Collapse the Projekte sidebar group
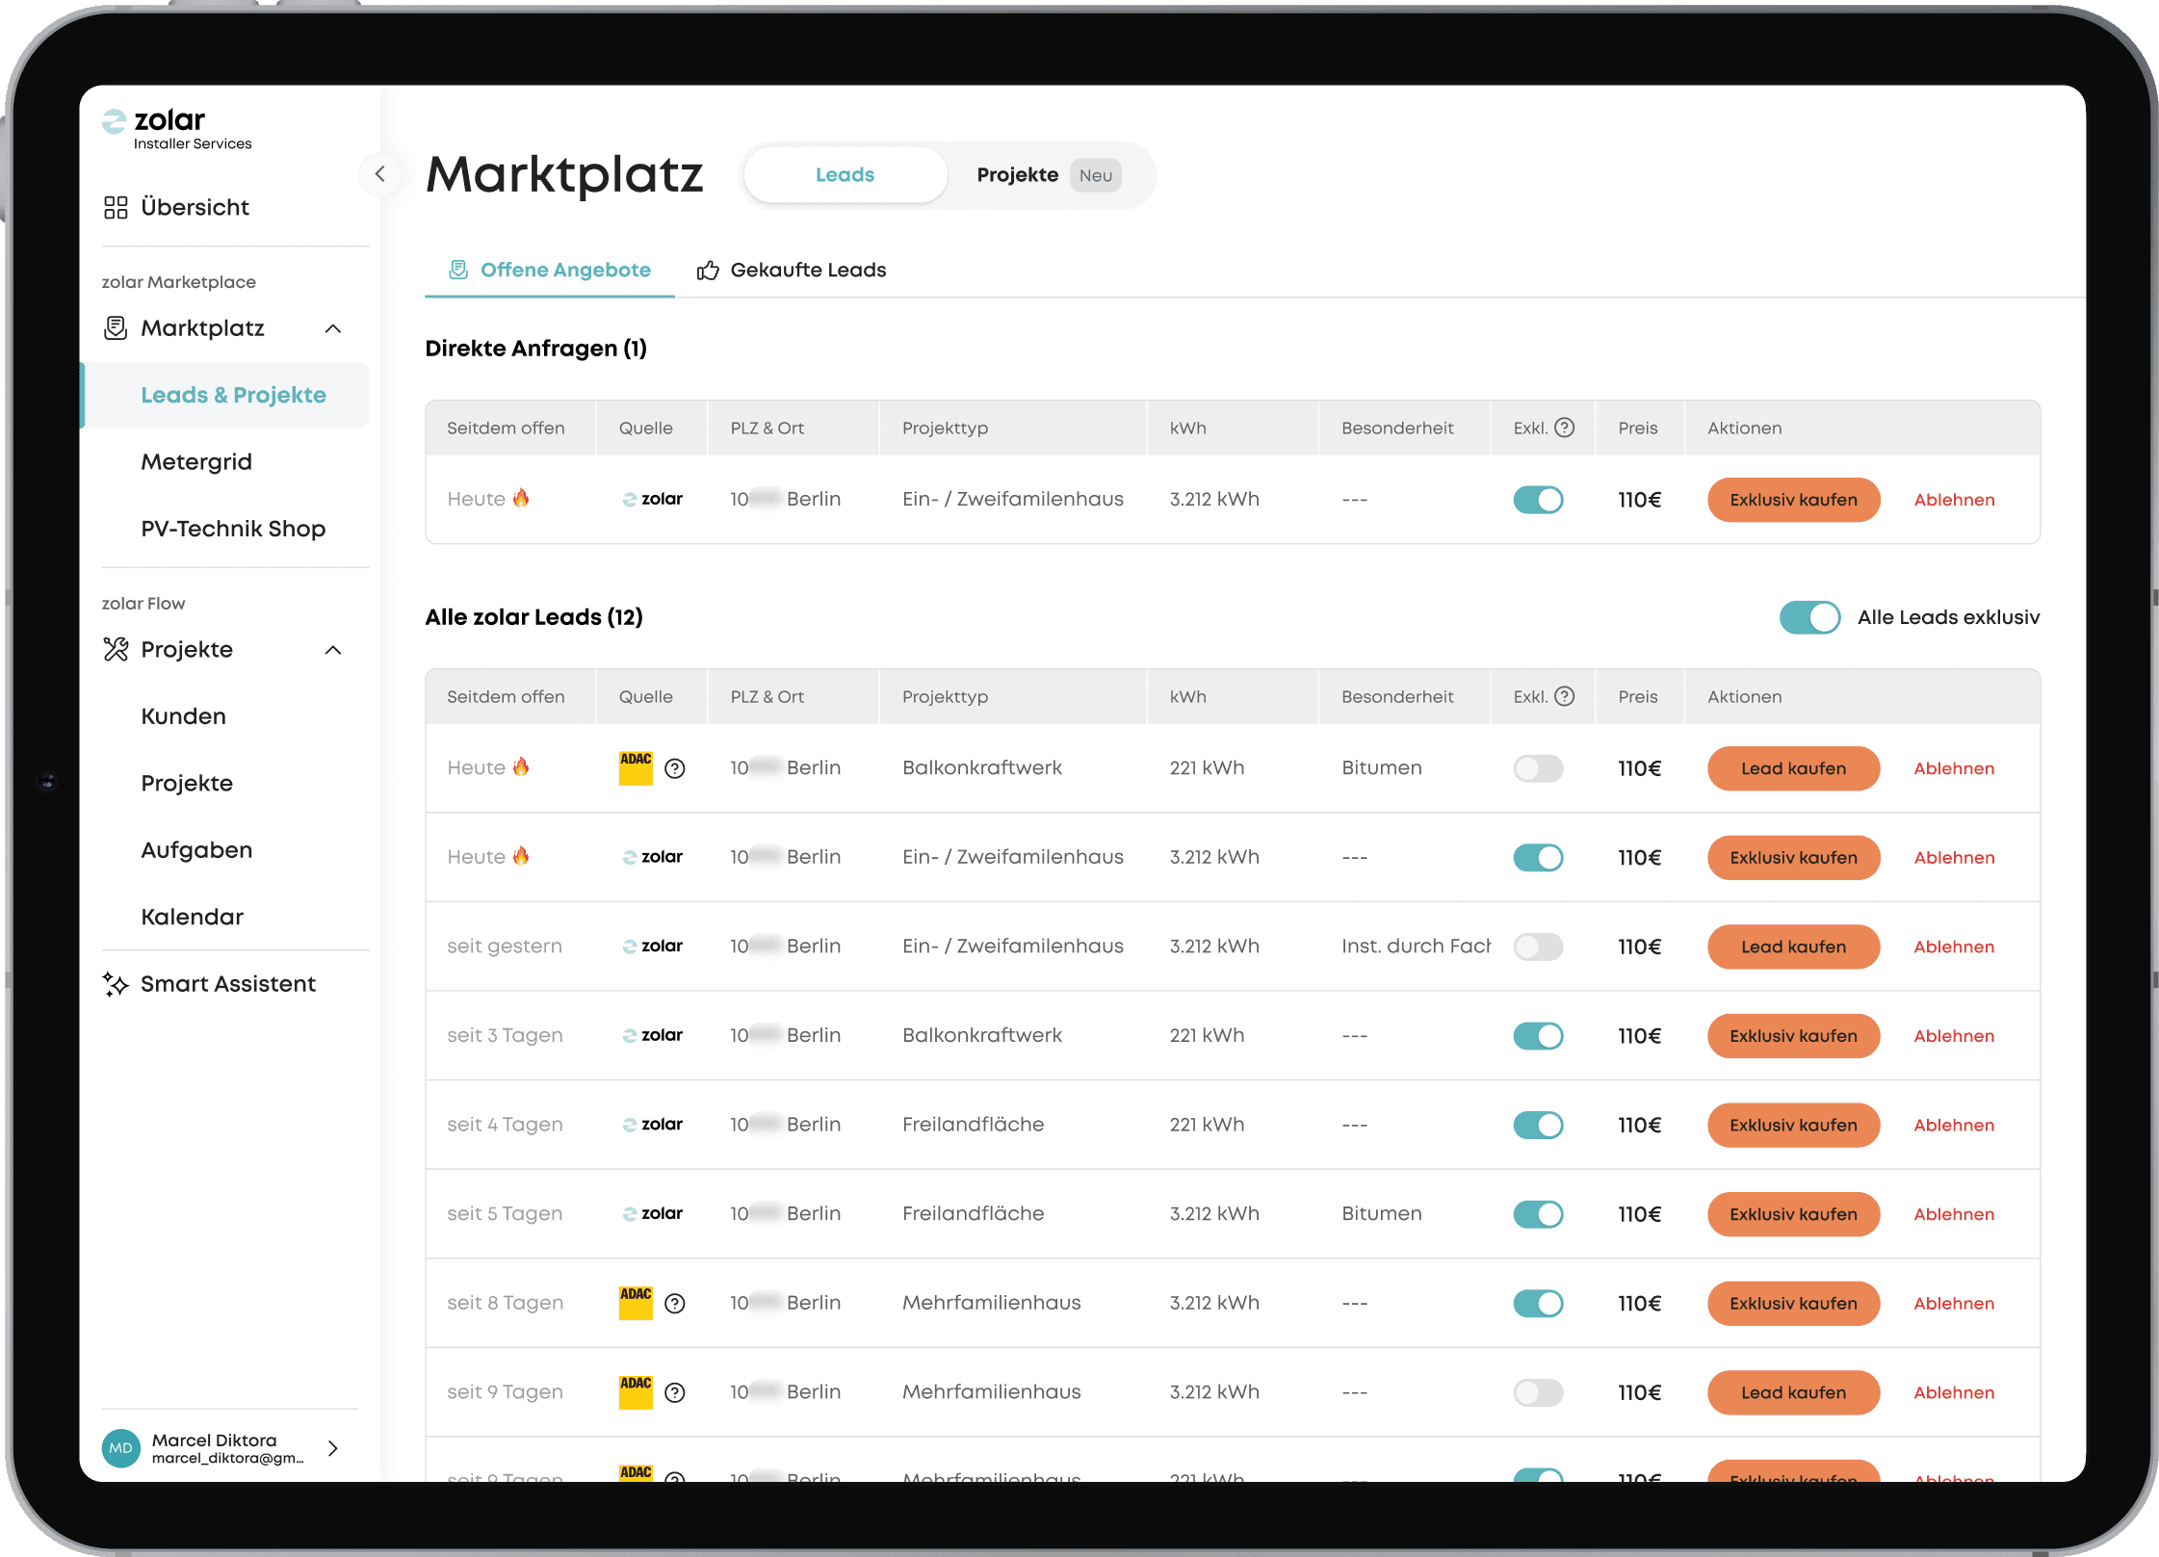The height and width of the screenshot is (1557, 2159). pos(333,650)
